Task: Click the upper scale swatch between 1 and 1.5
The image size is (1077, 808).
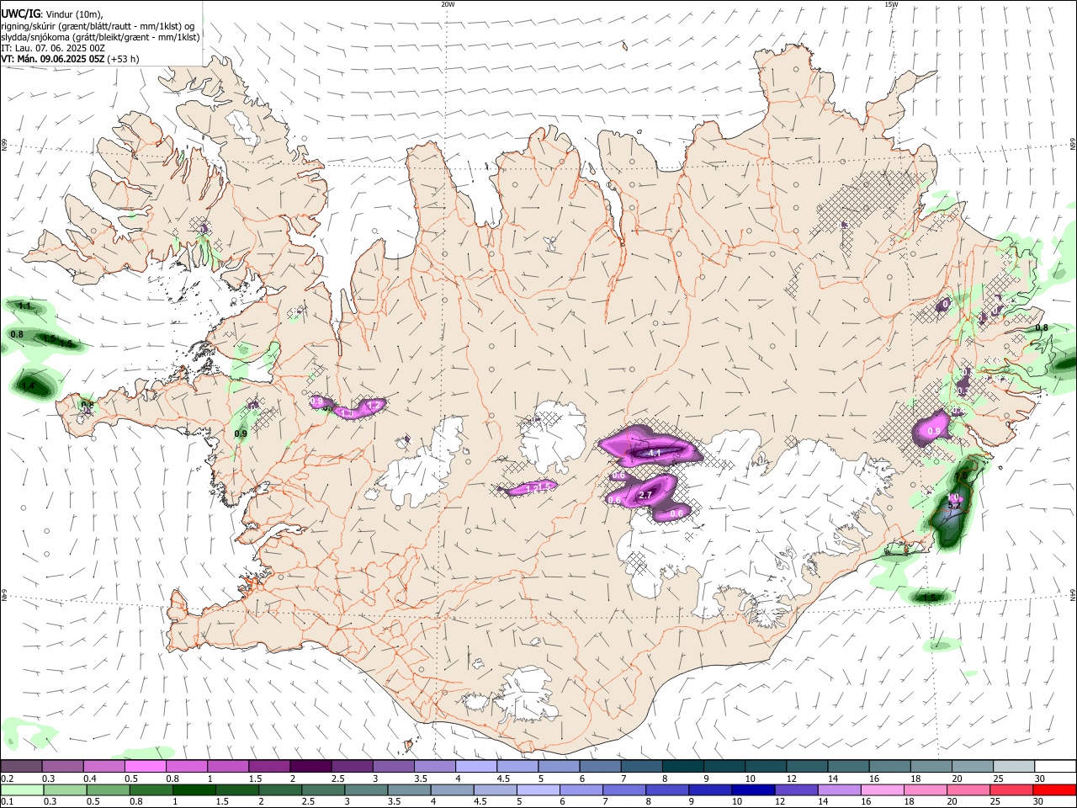Action: (x=228, y=766)
